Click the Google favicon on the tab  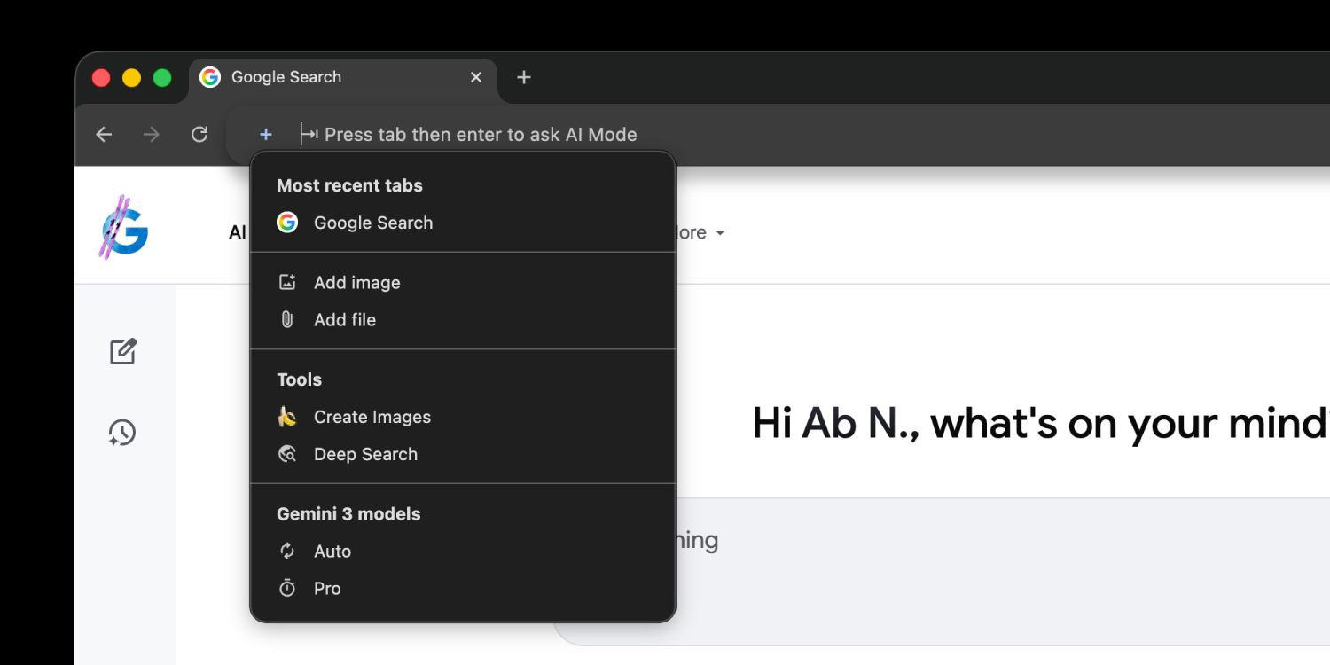pos(209,77)
